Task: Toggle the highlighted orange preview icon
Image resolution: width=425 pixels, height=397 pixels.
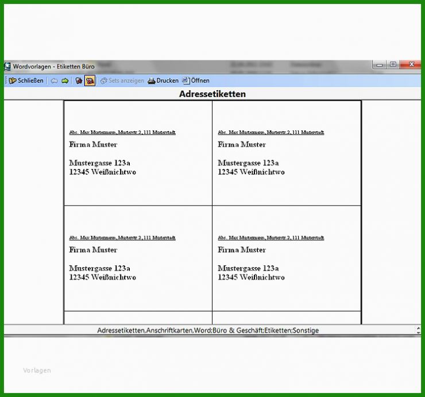Action: [x=90, y=80]
